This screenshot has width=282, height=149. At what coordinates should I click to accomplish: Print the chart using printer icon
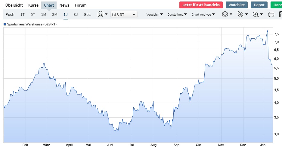271,14
